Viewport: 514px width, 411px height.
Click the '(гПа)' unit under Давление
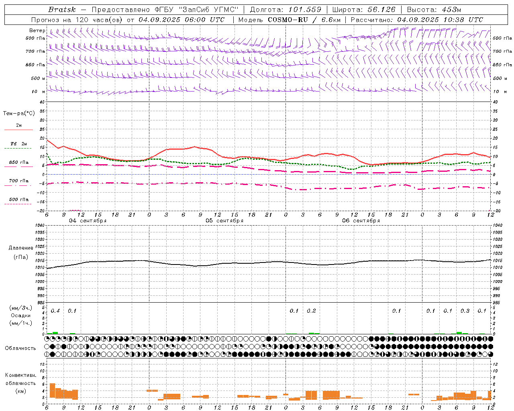click(20, 257)
